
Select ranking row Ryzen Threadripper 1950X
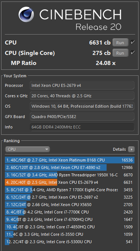click(69, 175)
